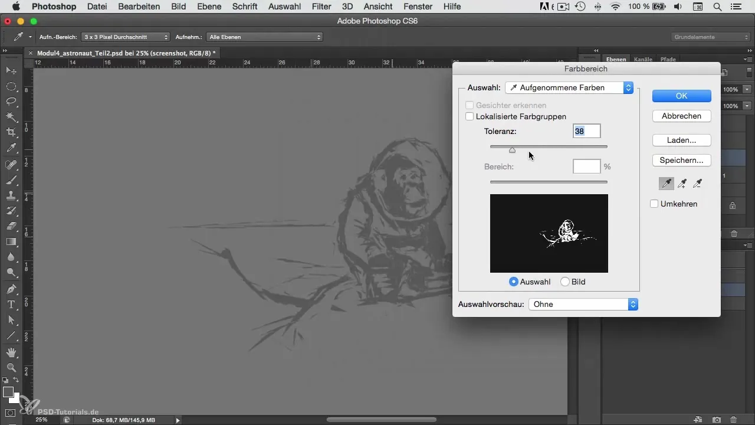Click the Toleranz value field
755x425 pixels.
[586, 131]
